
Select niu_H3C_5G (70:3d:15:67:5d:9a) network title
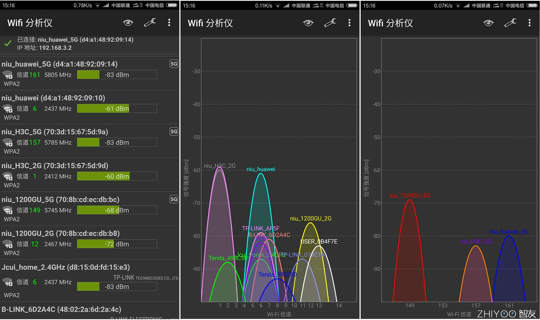tap(55, 132)
